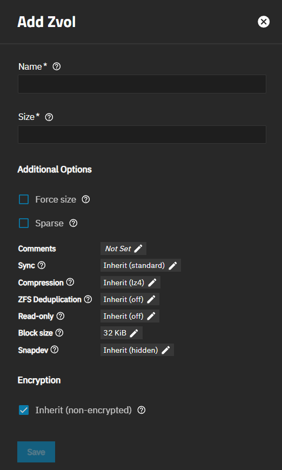Enable the Force size checkbox

[24, 199]
